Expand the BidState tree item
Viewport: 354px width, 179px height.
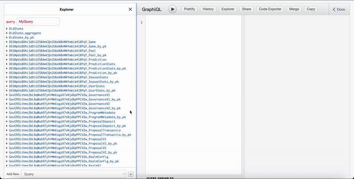click(16, 29)
